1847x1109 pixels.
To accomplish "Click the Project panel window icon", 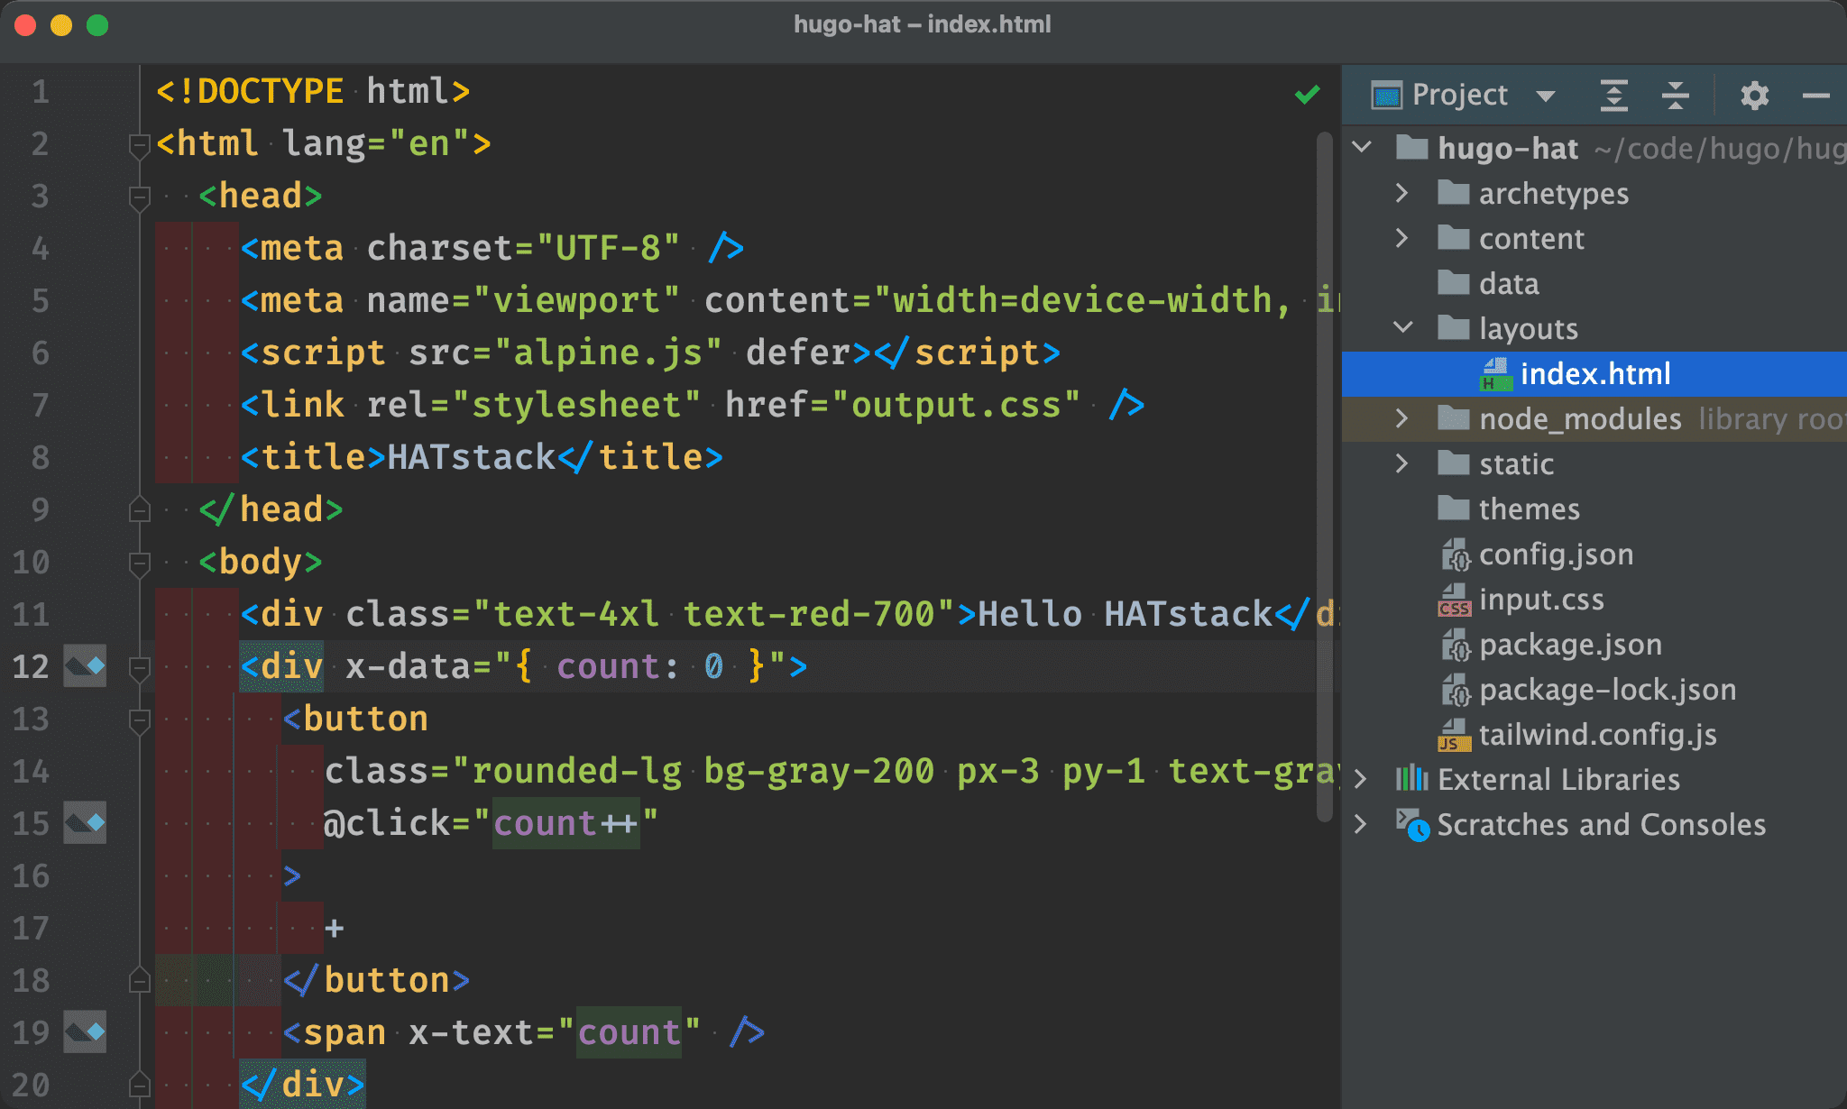I will [1386, 96].
